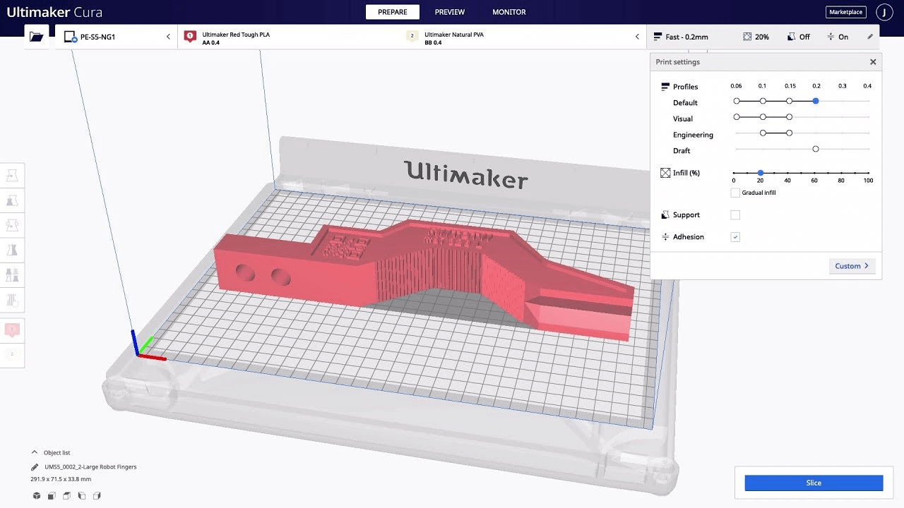Switch to the MONITOR tab
904x508 pixels.
click(x=509, y=12)
